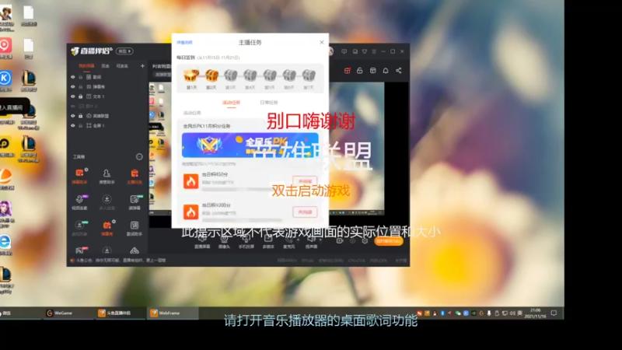622x350 pixels.
Task: Open the 歌词助手 tool
Action: click(x=135, y=228)
